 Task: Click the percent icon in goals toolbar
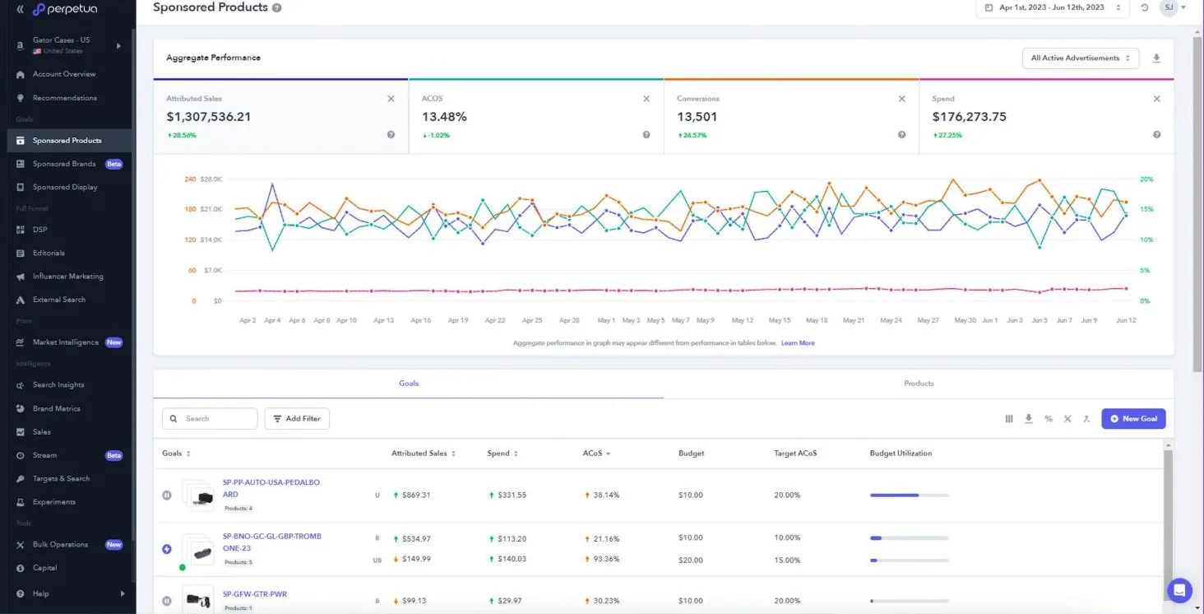[1049, 419]
